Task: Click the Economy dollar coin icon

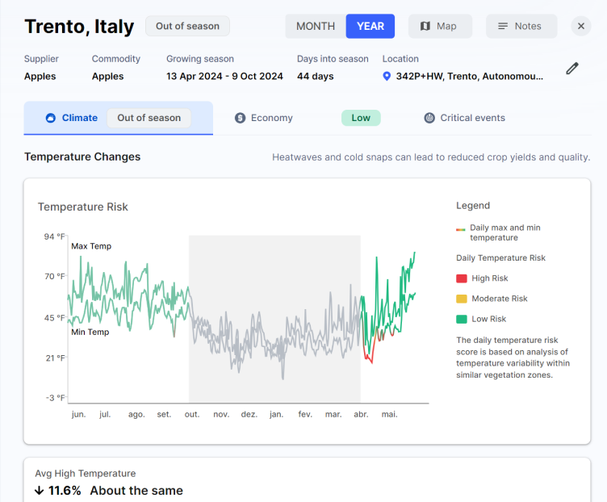Action: [x=240, y=118]
